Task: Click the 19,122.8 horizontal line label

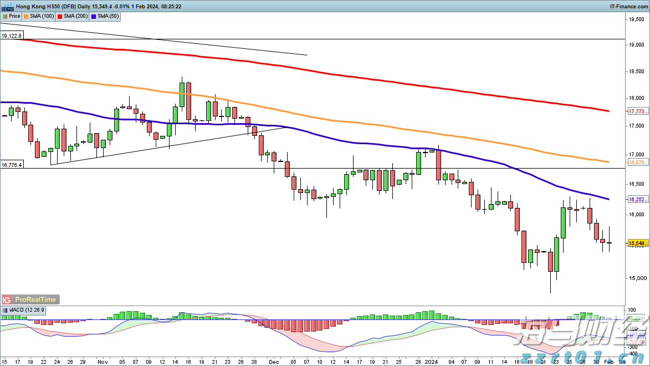Action: click(x=12, y=36)
